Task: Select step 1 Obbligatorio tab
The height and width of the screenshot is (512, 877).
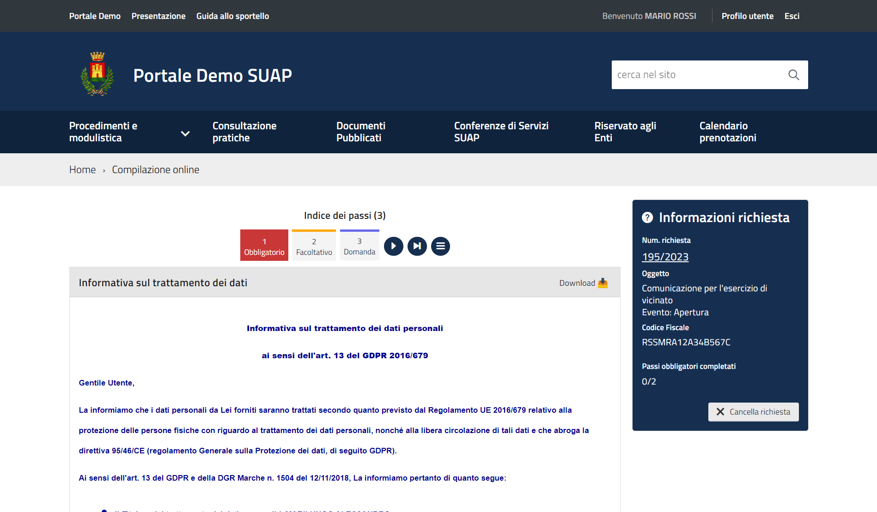Action: pyautogui.click(x=264, y=246)
